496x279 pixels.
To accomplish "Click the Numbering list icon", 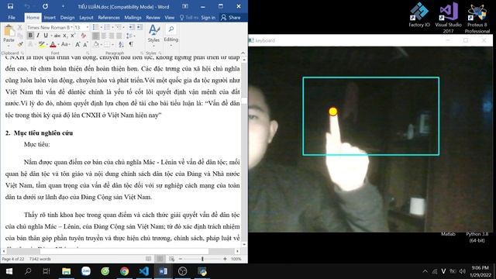I will tap(107, 28).
